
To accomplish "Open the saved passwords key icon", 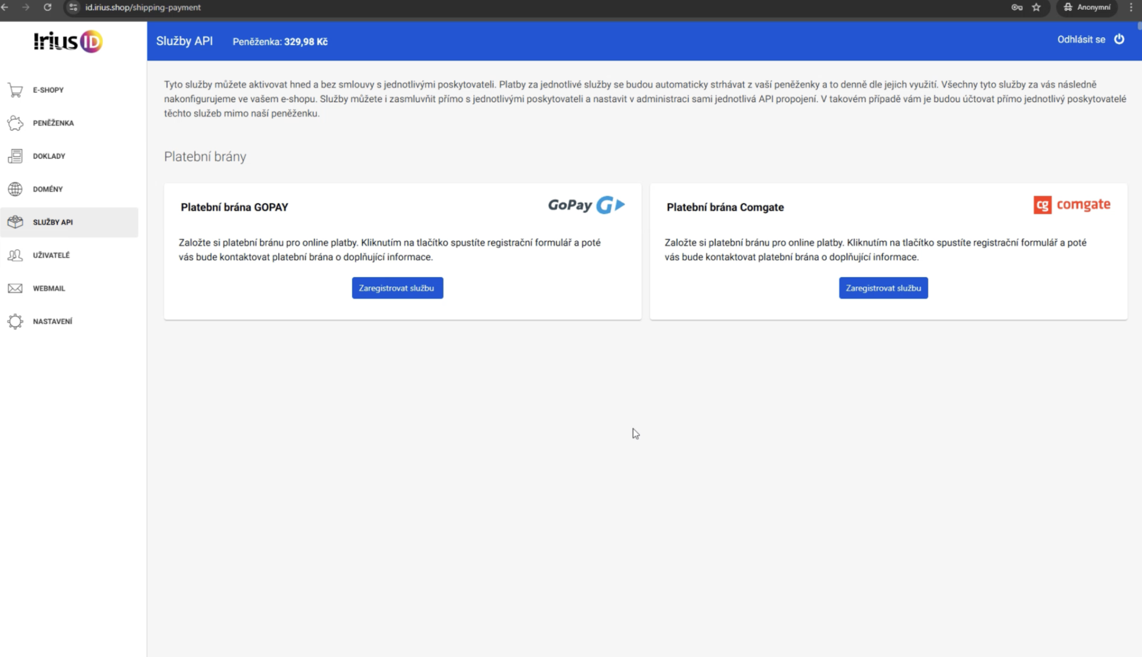I will pyautogui.click(x=1017, y=7).
